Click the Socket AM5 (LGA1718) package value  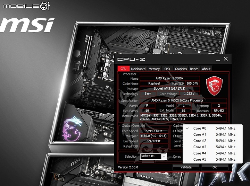pyautogui.click(x=170, y=88)
